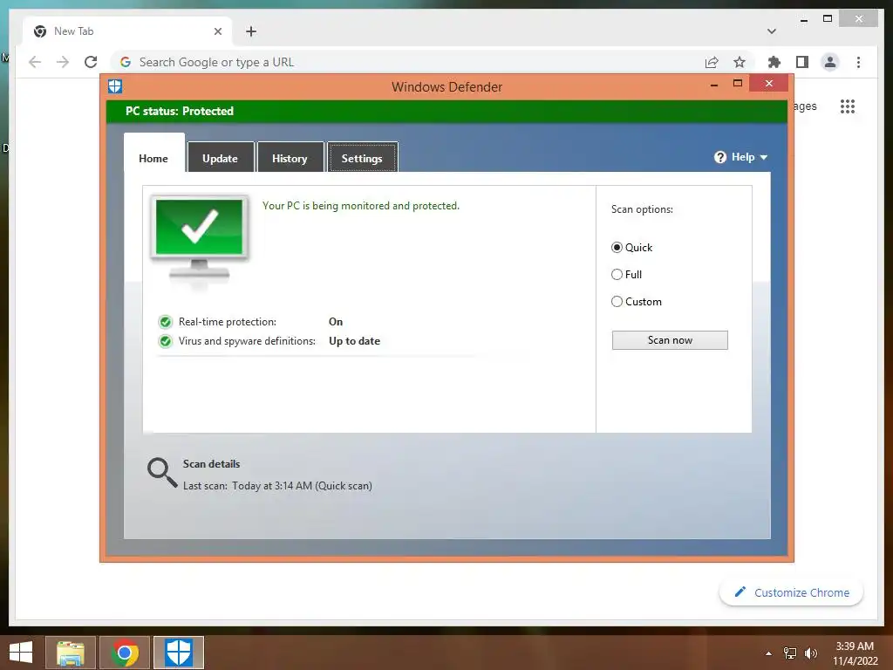
Task: Bookmark this tab with the star icon
Action: (x=740, y=62)
